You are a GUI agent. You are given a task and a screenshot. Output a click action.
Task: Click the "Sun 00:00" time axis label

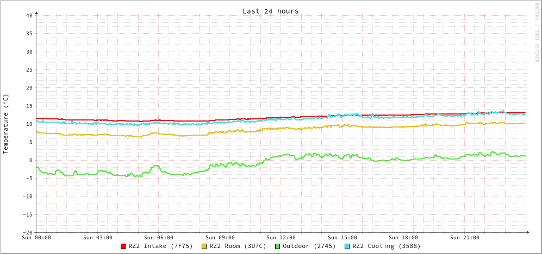coord(36,238)
